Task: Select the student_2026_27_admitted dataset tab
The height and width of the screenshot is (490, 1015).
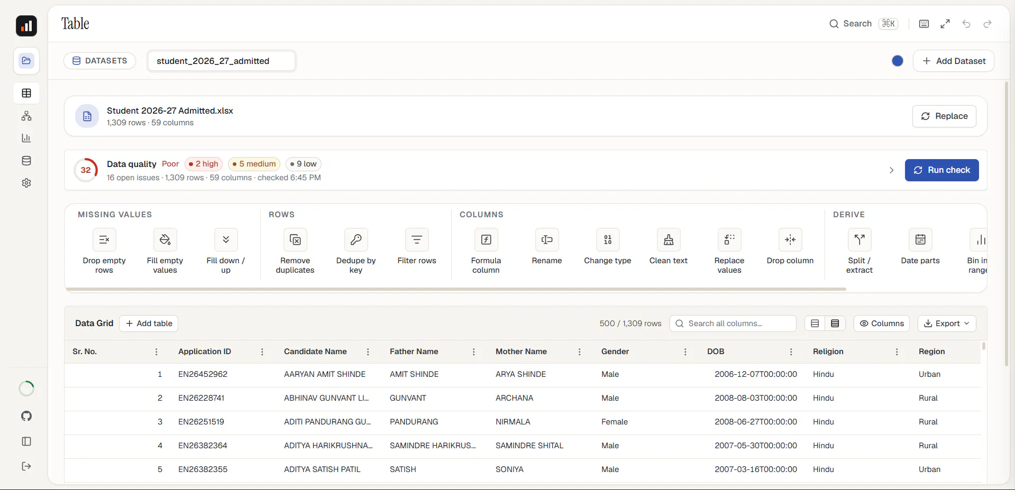Action: tap(221, 61)
